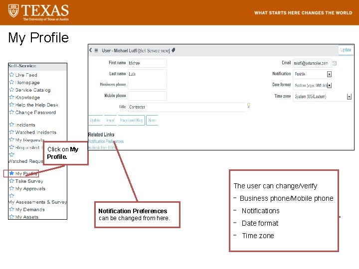Open Take Survey menu item
The height and width of the screenshot is (269, 359).
(29, 181)
